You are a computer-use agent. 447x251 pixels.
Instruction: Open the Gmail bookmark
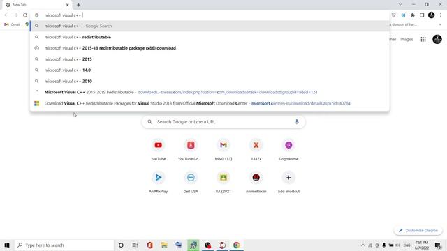point(12,25)
